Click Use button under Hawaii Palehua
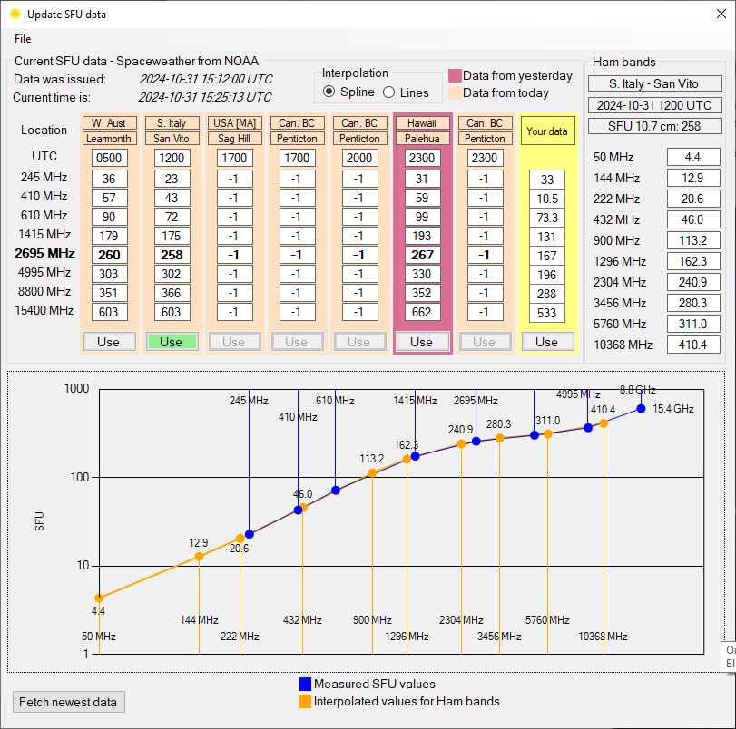Screen dimensions: 736x729 click(421, 342)
